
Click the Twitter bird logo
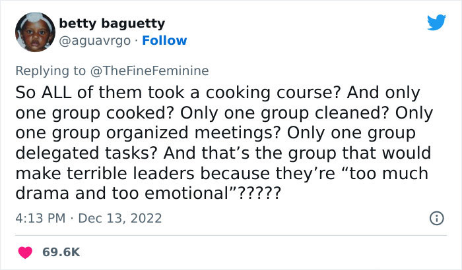(x=436, y=24)
